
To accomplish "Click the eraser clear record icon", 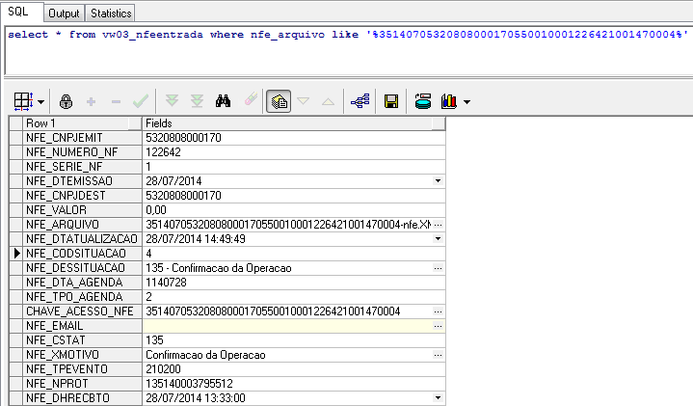I will [251, 100].
